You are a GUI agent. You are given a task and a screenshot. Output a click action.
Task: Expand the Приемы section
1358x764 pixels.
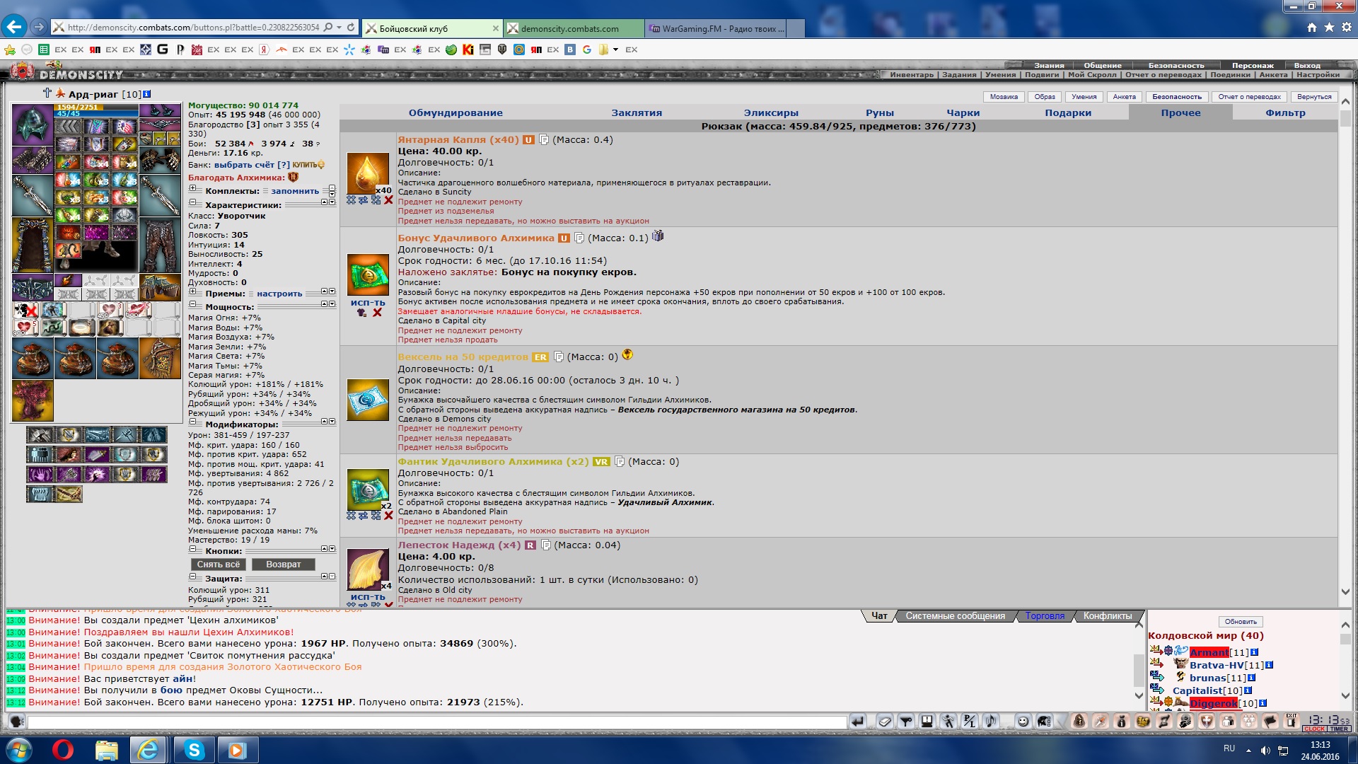click(192, 291)
